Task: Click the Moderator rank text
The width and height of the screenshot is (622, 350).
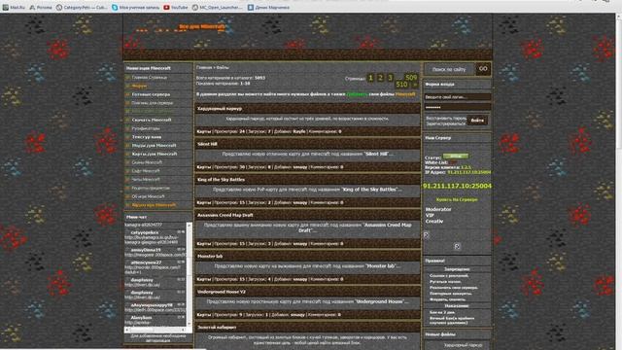Action: tap(438, 209)
